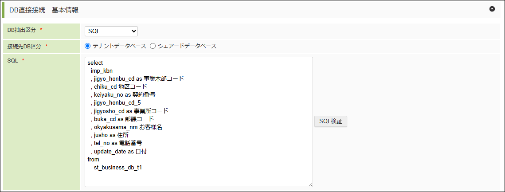This screenshot has height=192, width=505.
Task: Select the テナントデータベース radio button
Action: point(88,46)
